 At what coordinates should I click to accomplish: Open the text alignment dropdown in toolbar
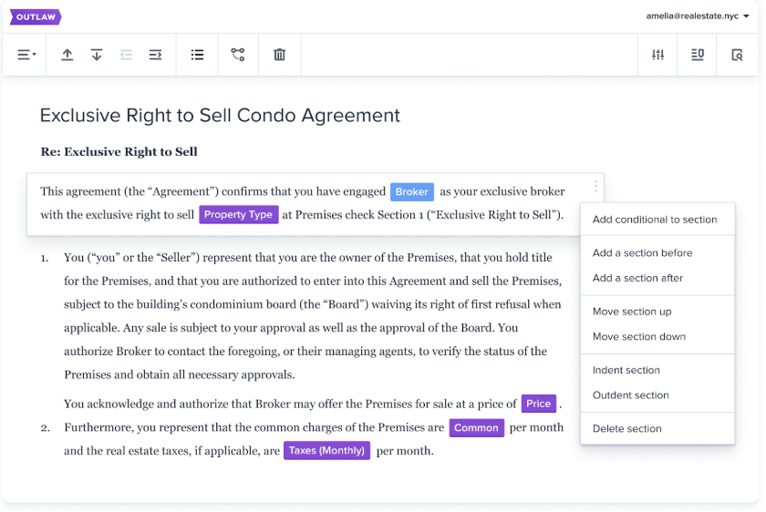click(26, 55)
